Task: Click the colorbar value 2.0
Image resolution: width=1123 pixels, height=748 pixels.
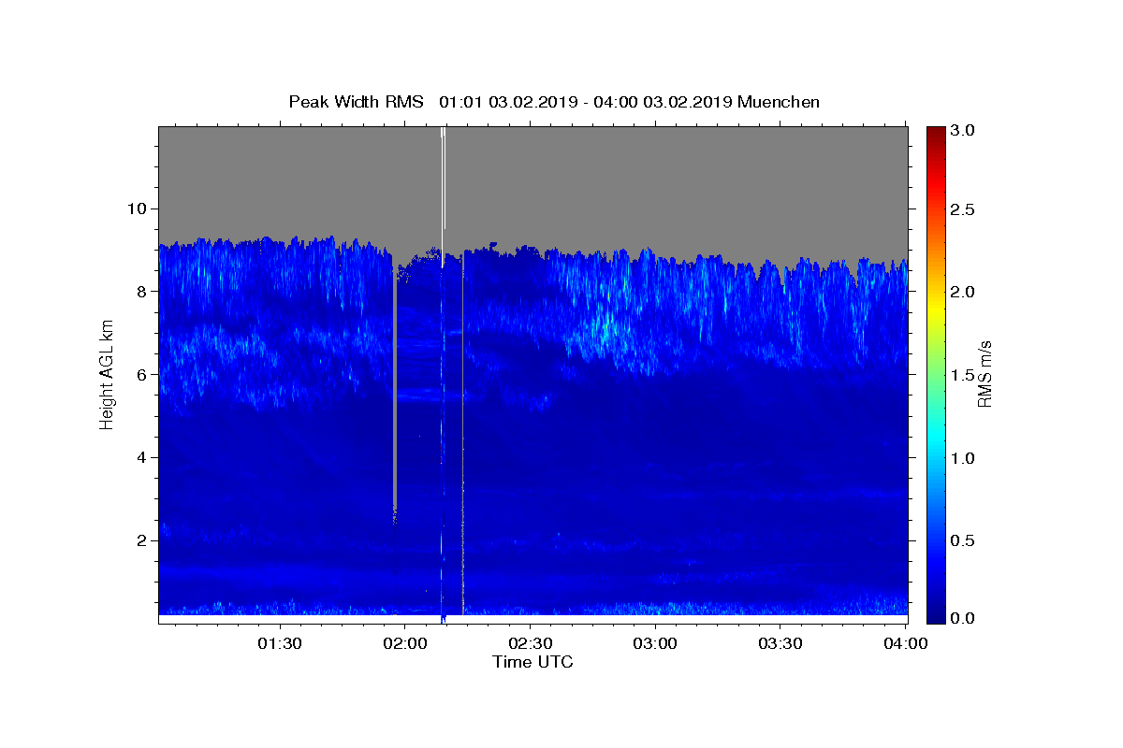Action: tap(963, 292)
